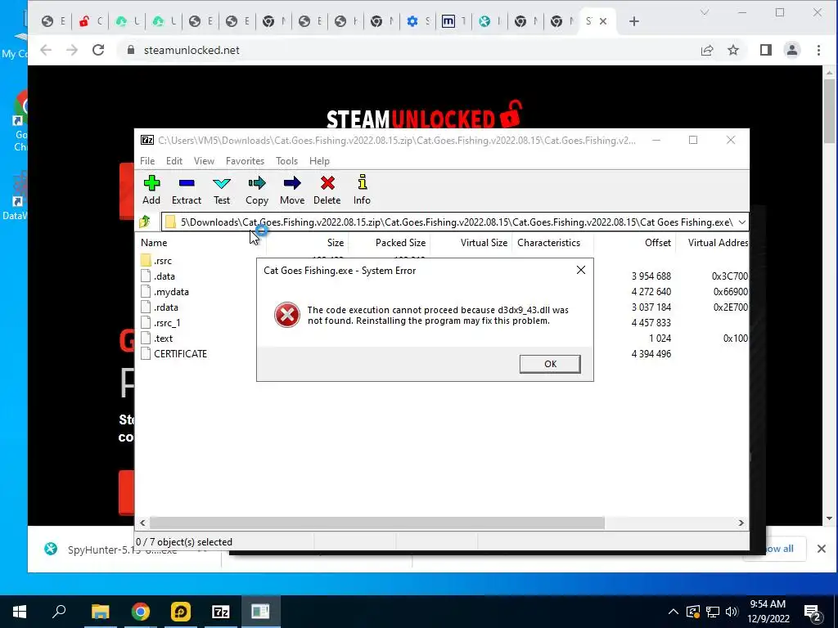838x628 pixels.
Task: Click OK in the System Error dialog
Action: coord(550,364)
